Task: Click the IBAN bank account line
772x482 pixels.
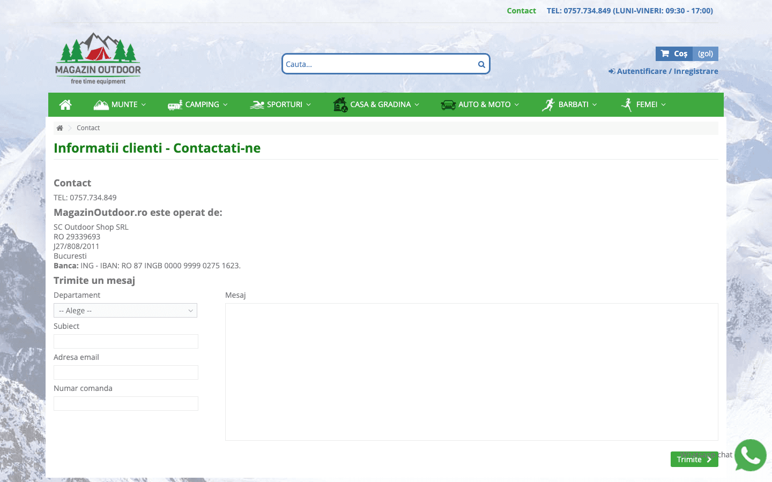Action: (147, 266)
